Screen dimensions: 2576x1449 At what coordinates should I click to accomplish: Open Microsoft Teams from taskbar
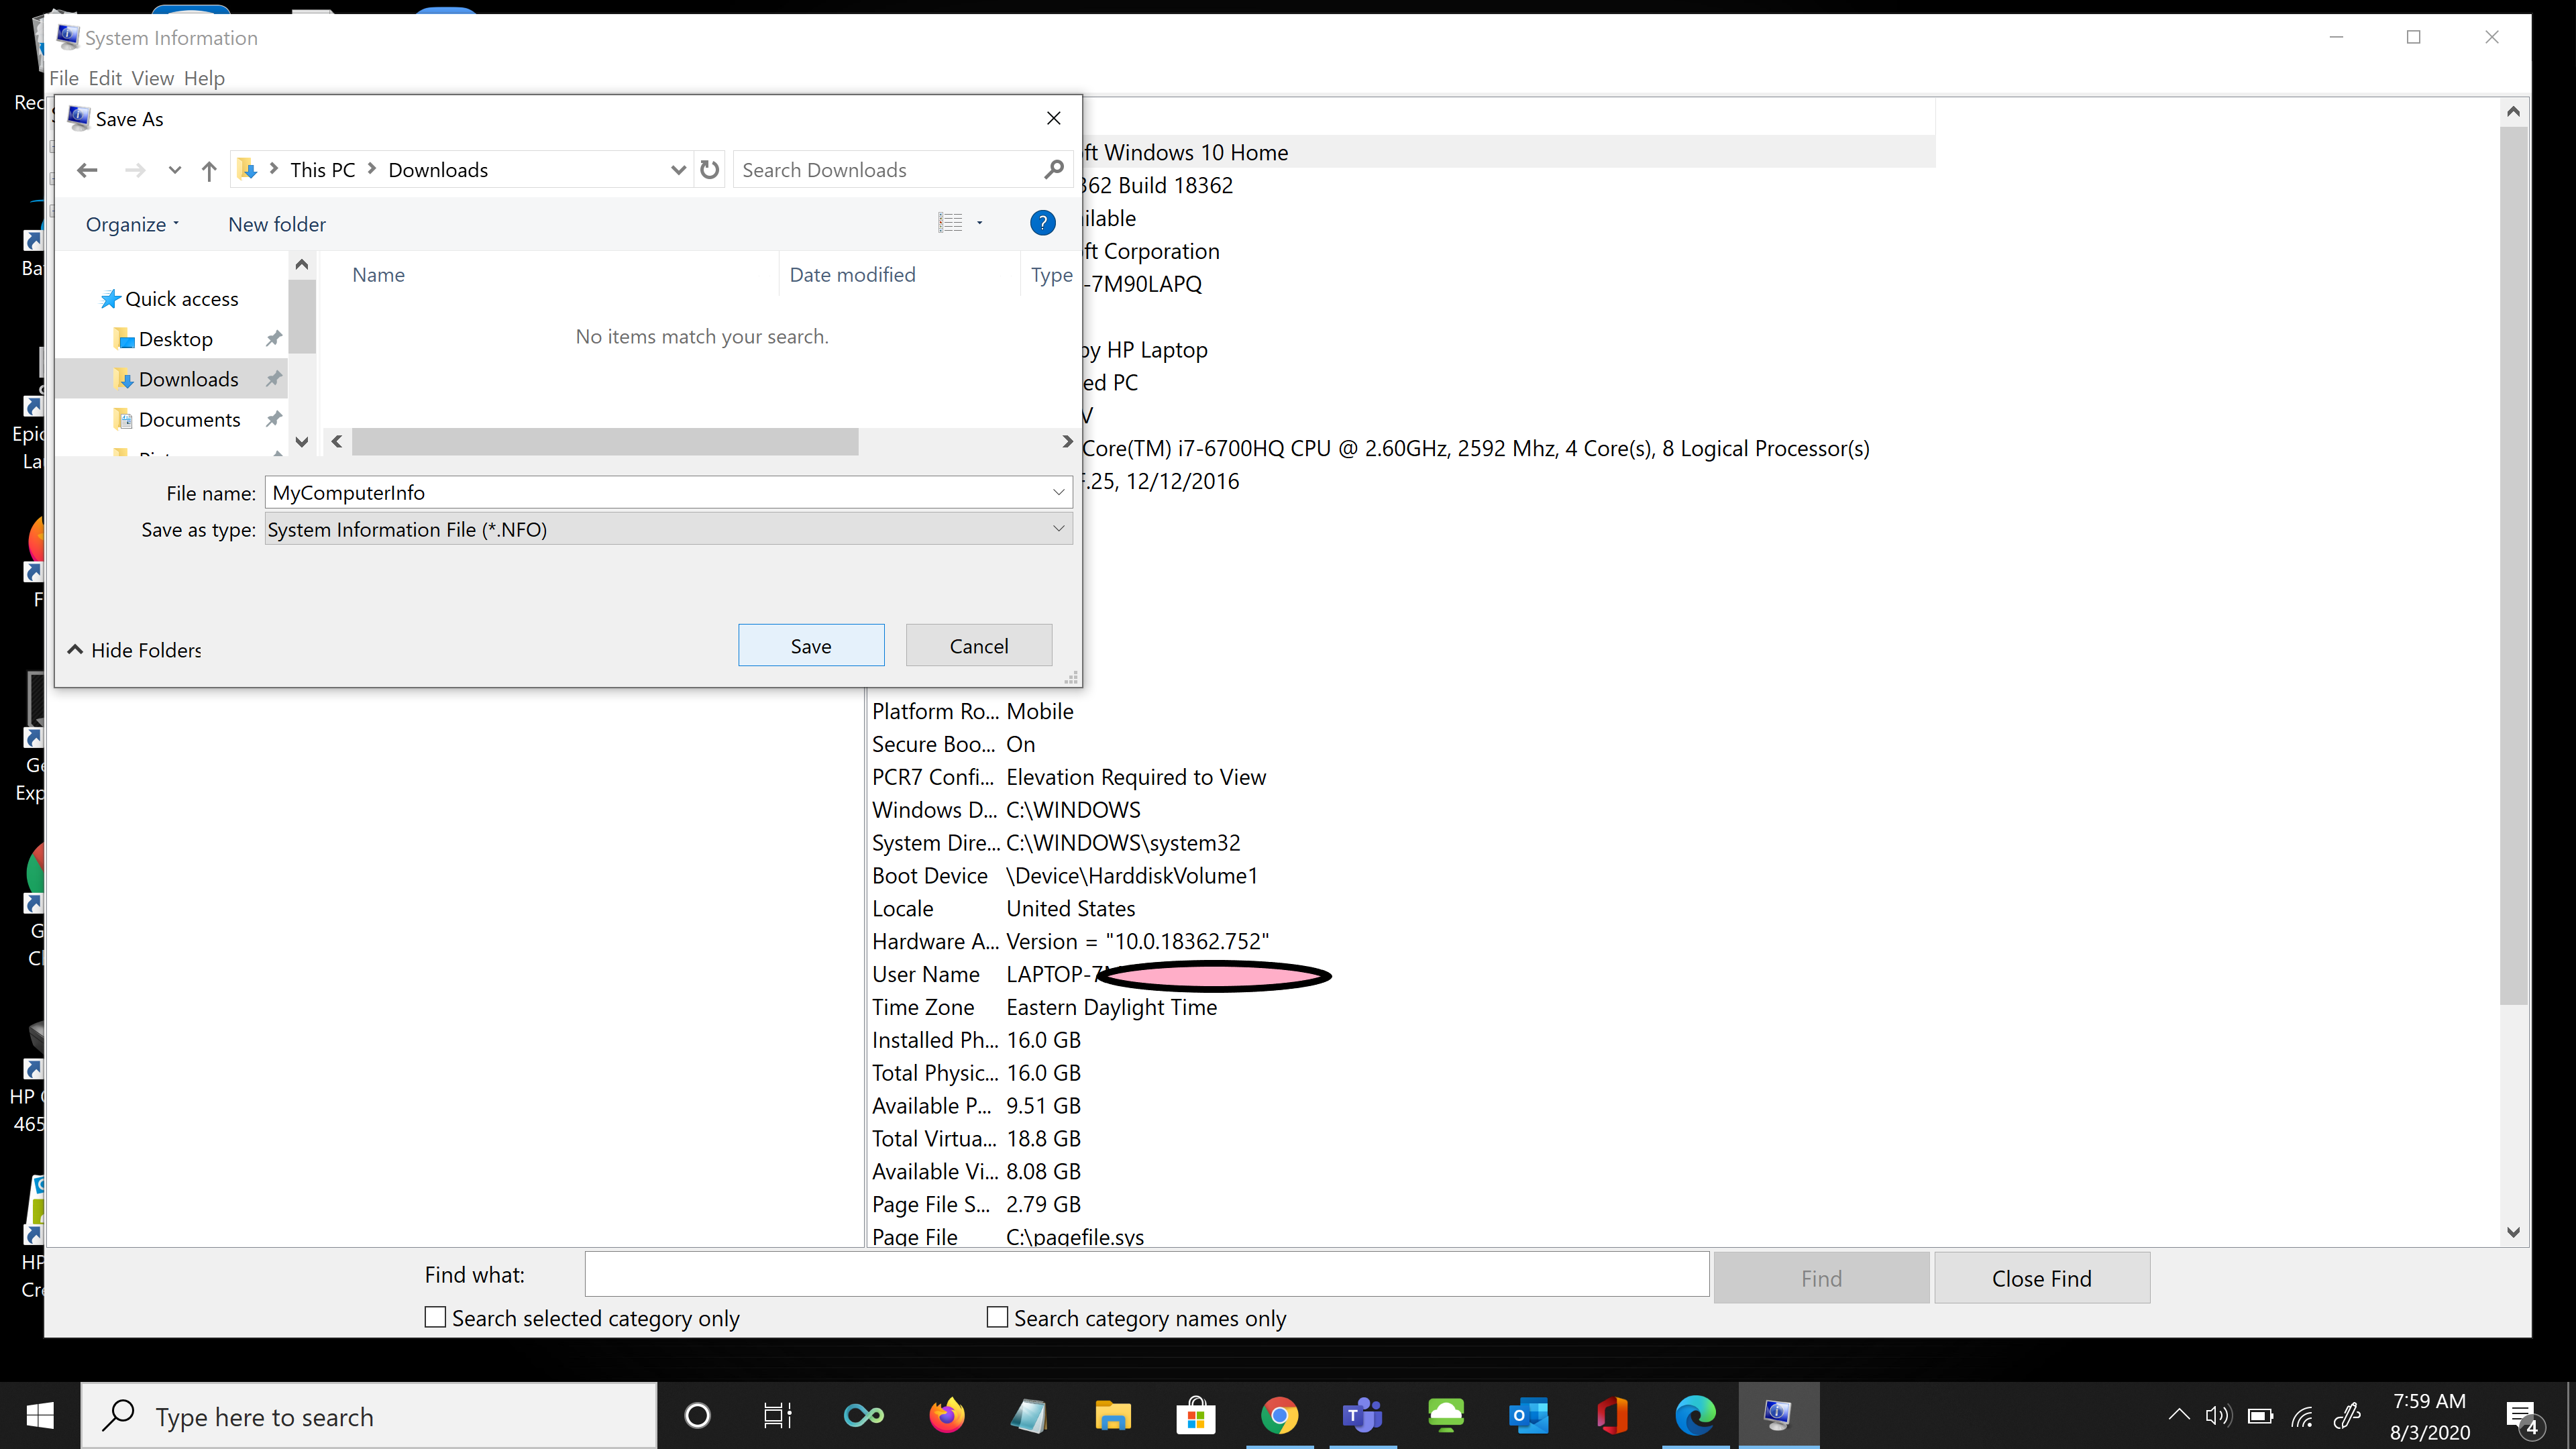1362,1415
